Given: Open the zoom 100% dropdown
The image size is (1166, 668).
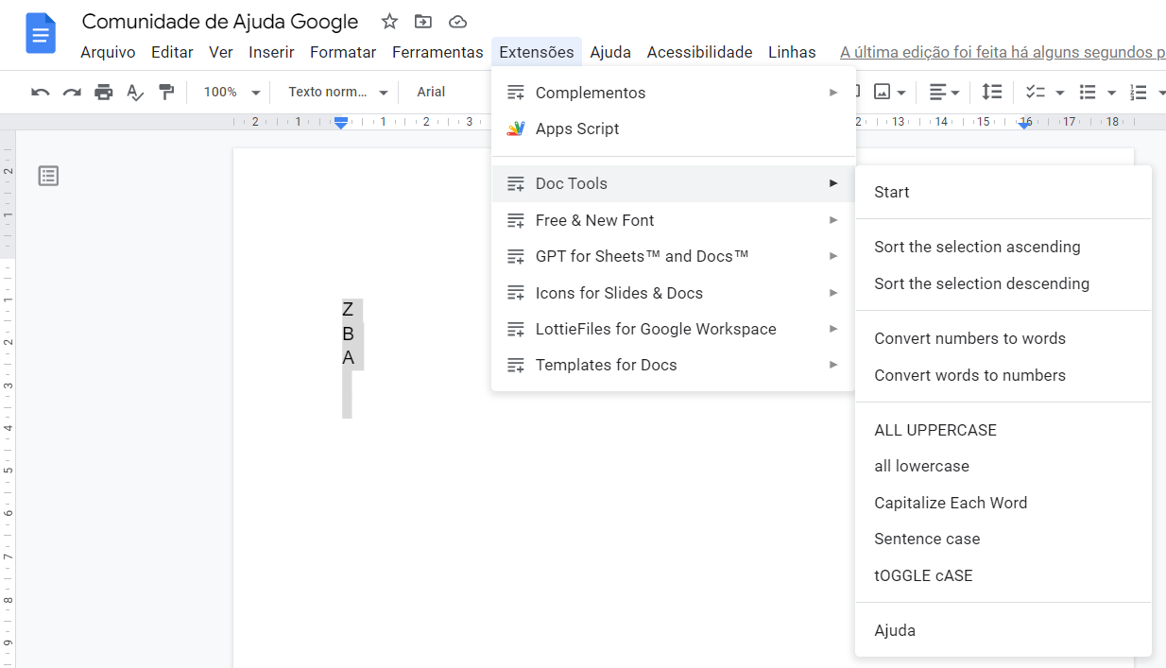Looking at the screenshot, I should click(231, 92).
